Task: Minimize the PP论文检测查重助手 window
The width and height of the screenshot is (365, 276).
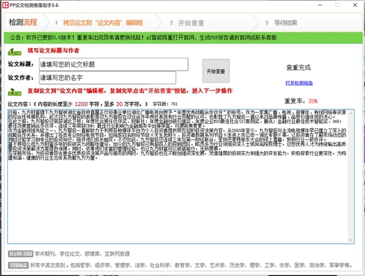Action: (x=321, y=5)
